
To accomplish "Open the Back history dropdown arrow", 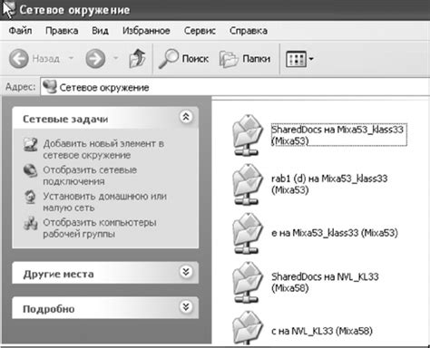I will click(71, 58).
